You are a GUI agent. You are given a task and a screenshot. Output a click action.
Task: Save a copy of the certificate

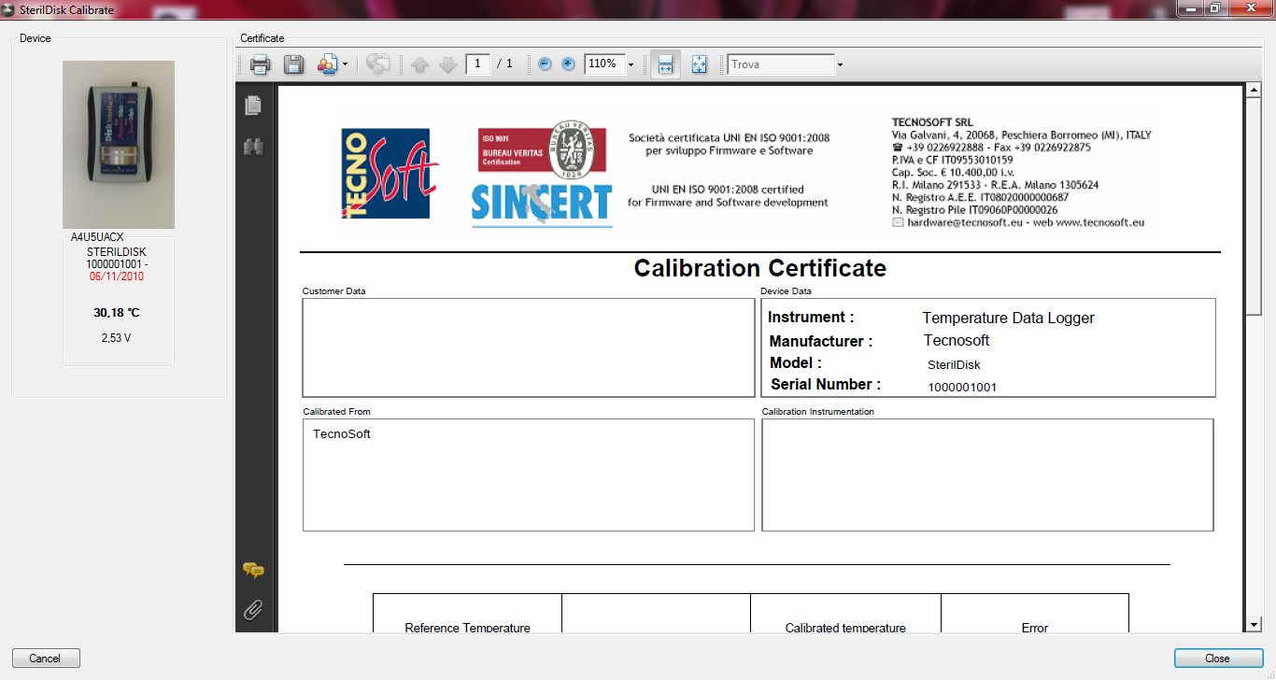[294, 64]
